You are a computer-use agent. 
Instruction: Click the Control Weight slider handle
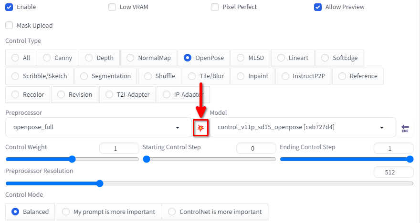point(72,159)
